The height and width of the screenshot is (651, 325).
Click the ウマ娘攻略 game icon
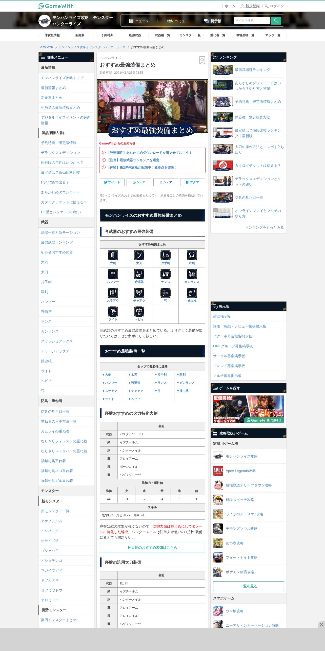pos(218,611)
